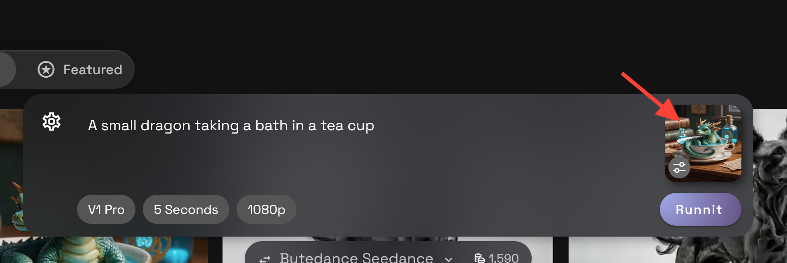Expand the Bytedance Seedance chevron
The width and height of the screenshot is (787, 263).
pyautogui.click(x=449, y=259)
